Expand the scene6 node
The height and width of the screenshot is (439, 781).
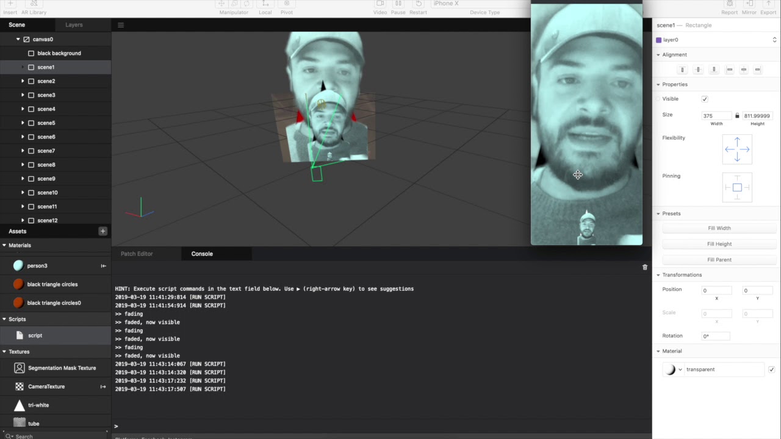23,137
